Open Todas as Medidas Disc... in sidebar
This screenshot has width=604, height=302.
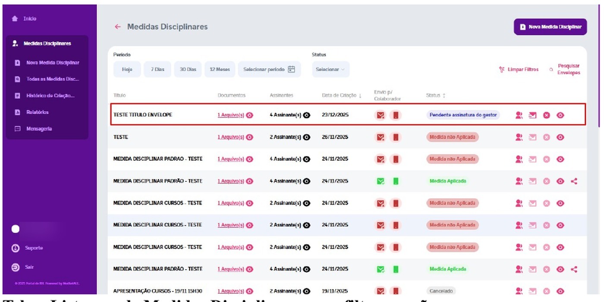pos(47,79)
